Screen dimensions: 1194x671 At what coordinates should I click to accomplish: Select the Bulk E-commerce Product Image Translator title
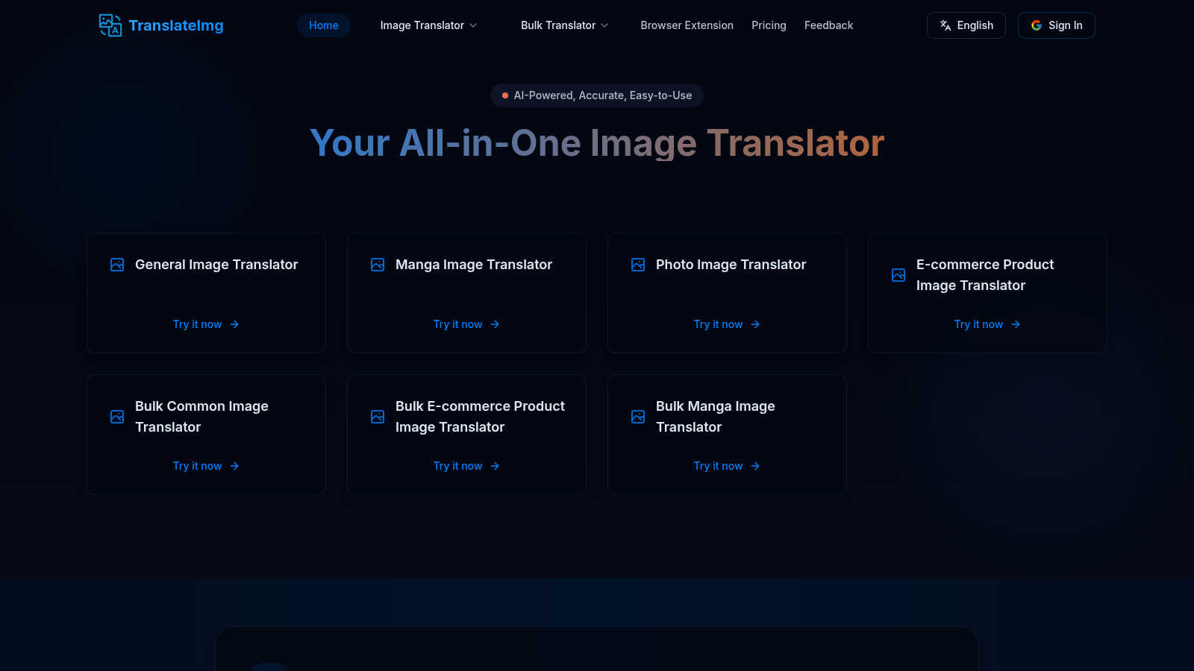pos(480,417)
